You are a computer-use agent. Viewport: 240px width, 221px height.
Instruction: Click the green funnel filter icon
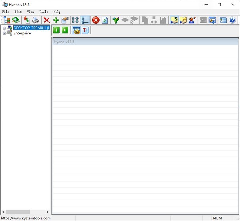116,20
